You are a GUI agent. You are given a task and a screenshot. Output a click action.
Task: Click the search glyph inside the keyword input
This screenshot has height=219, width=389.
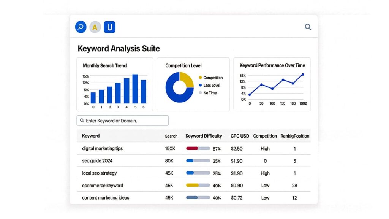82,120
